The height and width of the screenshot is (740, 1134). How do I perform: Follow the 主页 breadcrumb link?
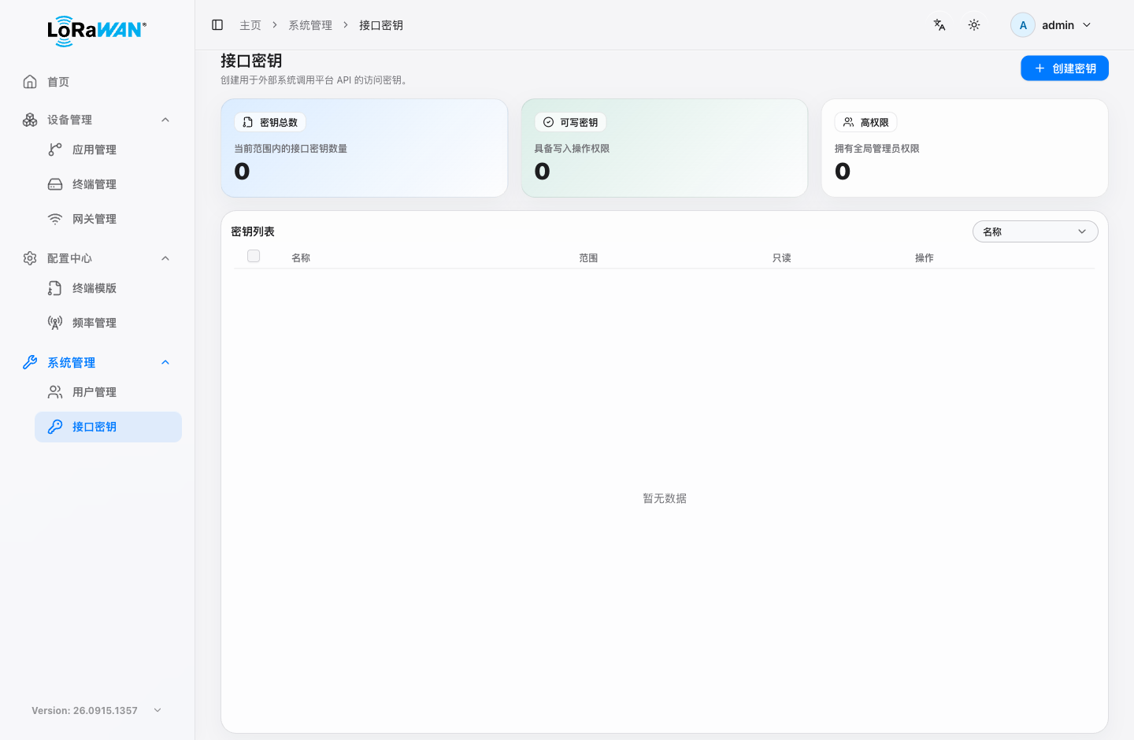tap(250, 25)
